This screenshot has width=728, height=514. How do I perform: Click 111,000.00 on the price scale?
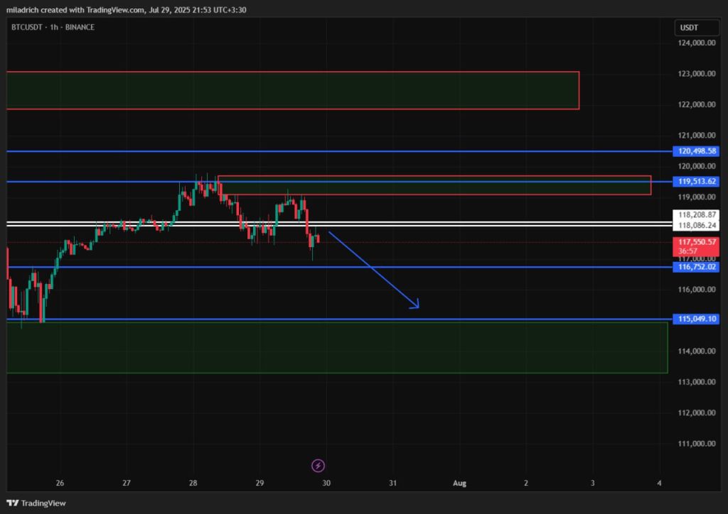[x=696, y=444]
